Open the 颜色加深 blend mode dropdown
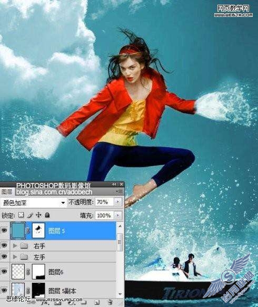The width and height of the screenshot is (258, 307). (33, 203)
